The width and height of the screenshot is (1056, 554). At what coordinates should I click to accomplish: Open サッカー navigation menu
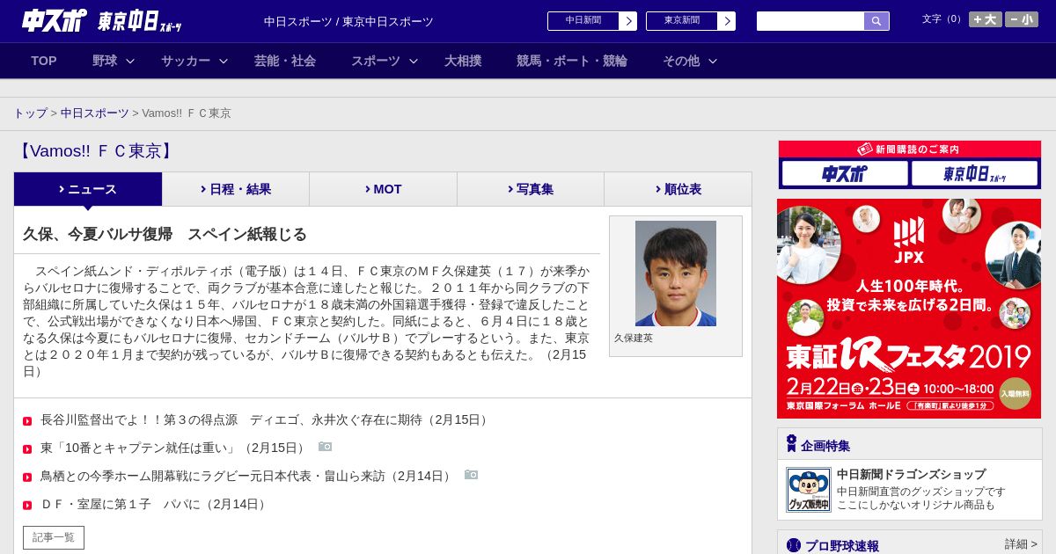pyautogui.click(x=186, y=61)
